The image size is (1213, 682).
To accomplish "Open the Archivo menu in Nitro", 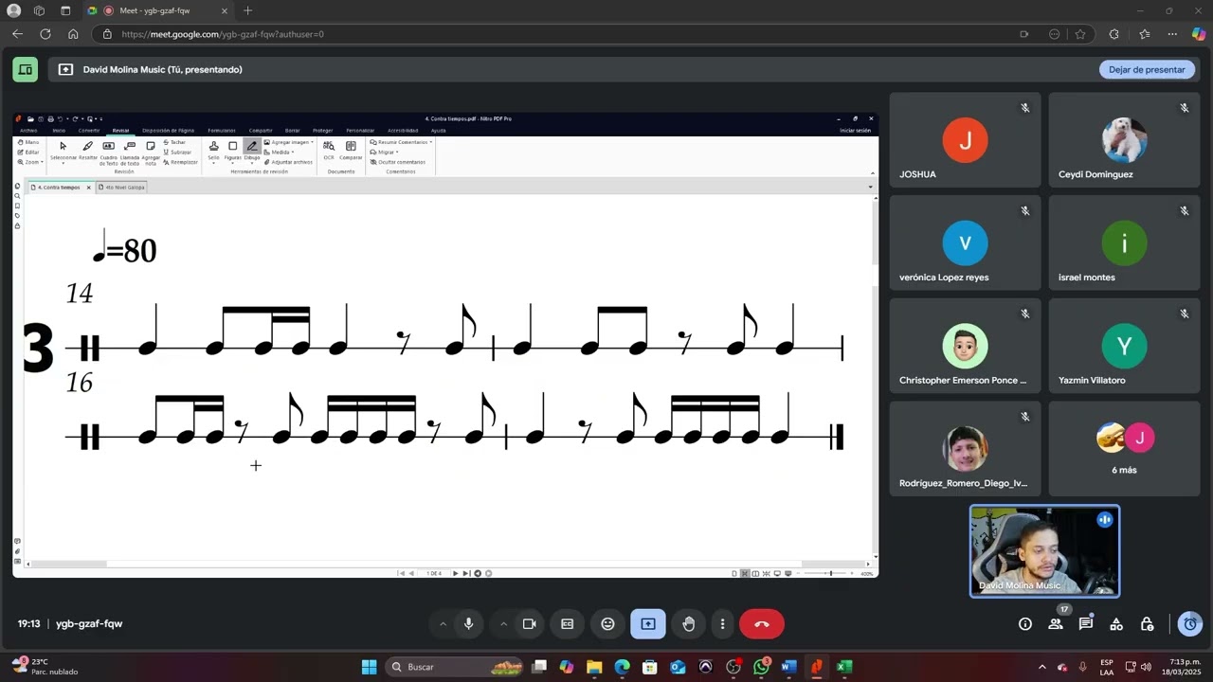I will pyautogui.click(x=28, y=130).
